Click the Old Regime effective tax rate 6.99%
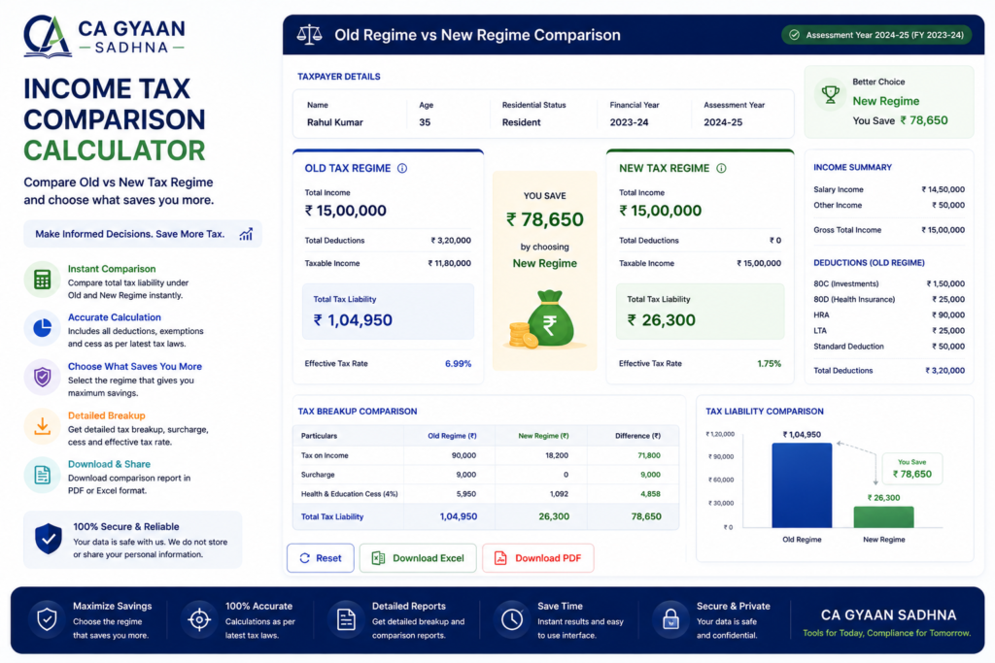Image resolution: width=995 pixels, height=663 pixels. coord(458,364)
